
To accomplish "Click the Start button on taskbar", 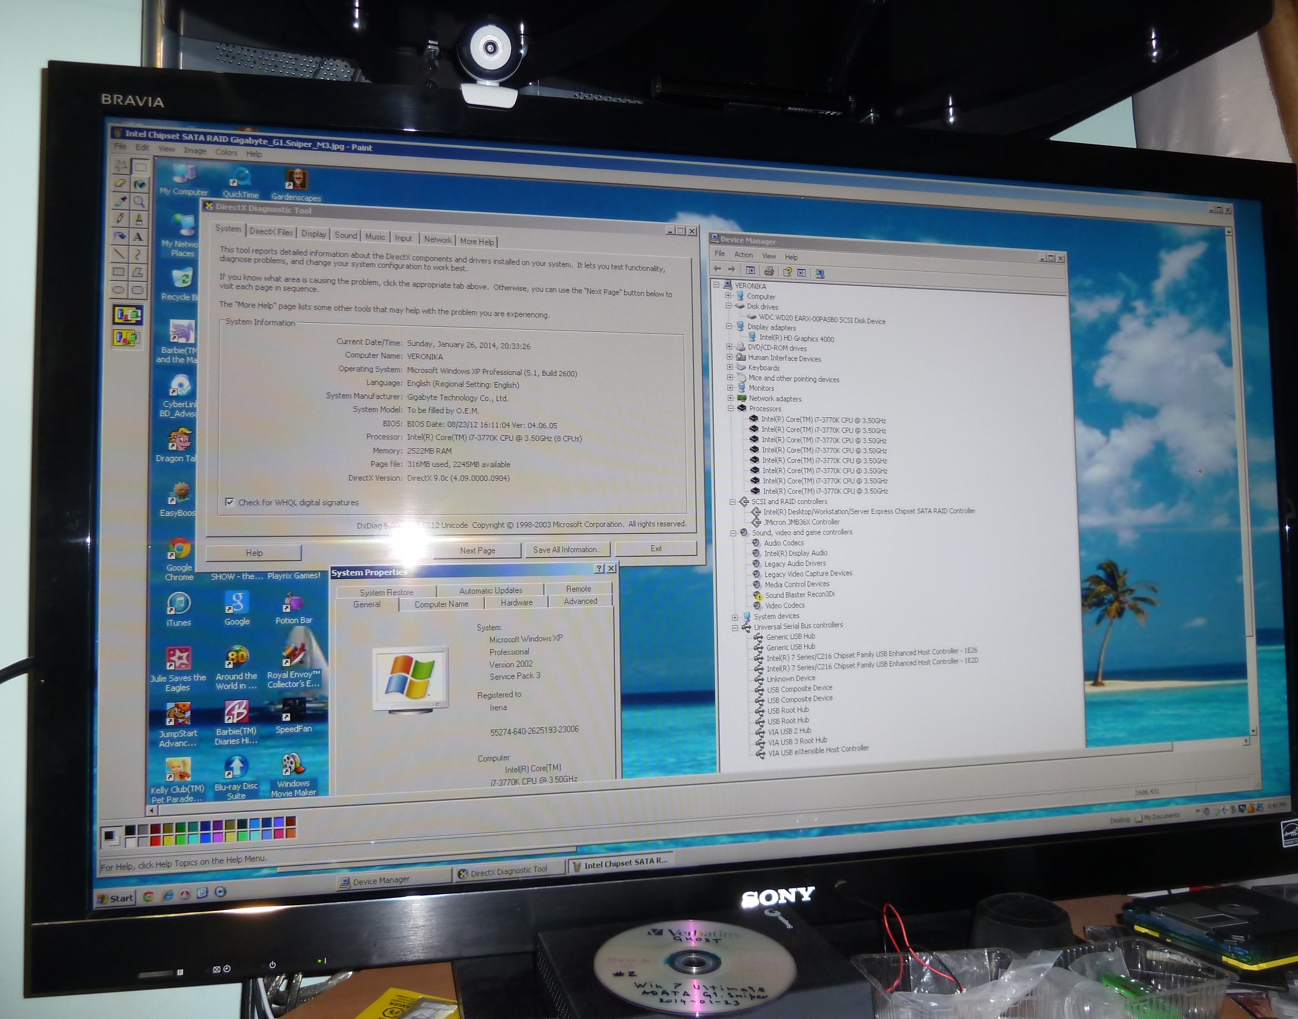I will [x=116, y=898].
